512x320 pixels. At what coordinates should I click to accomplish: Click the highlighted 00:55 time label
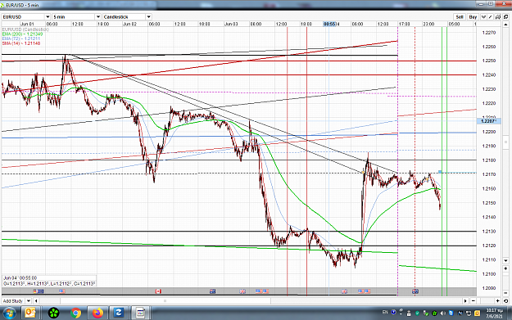pos(330,24)
